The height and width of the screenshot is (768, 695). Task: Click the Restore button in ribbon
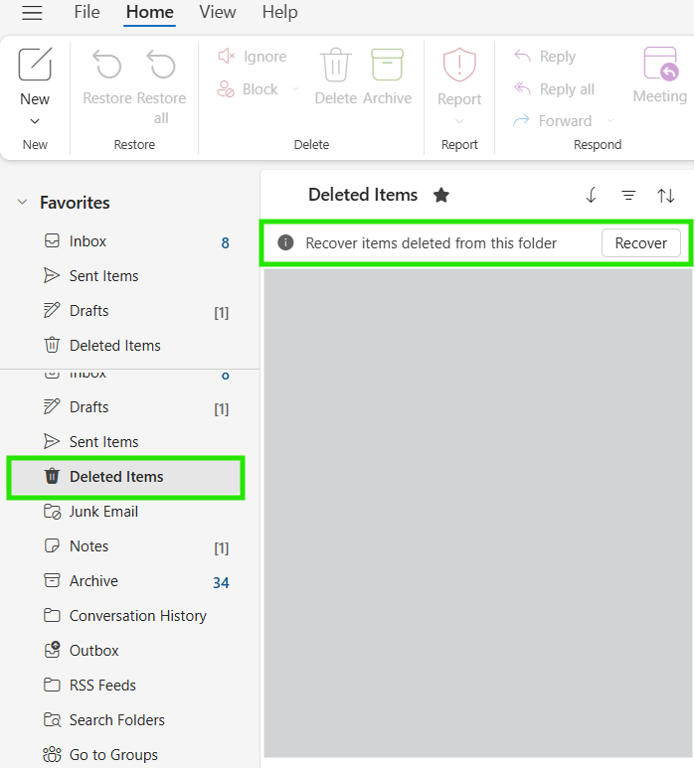coord(107,76)
